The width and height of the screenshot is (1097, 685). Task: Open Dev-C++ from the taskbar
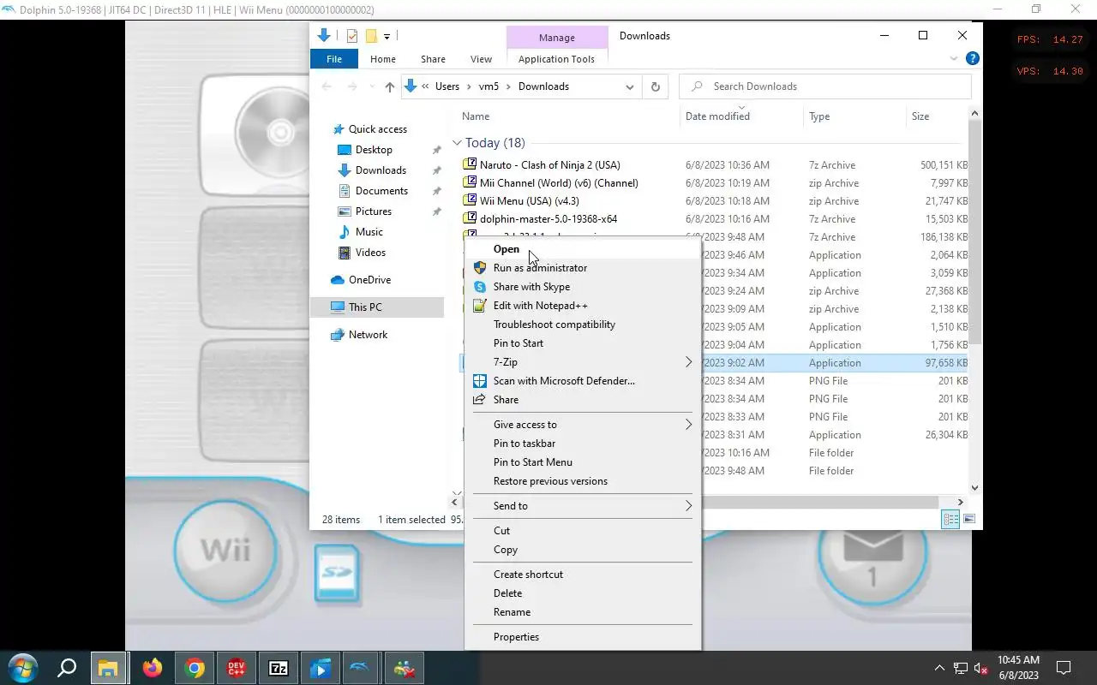point(237,668)
